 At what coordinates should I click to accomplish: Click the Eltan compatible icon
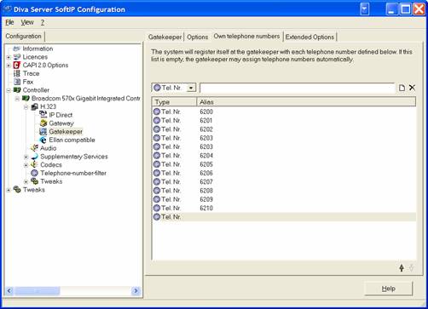[43, 140]
